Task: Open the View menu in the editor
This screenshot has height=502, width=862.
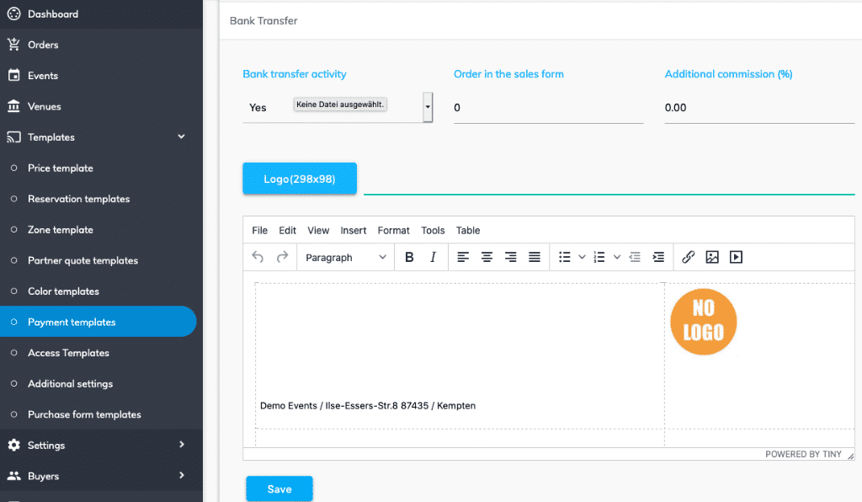Action: (318, 231)
